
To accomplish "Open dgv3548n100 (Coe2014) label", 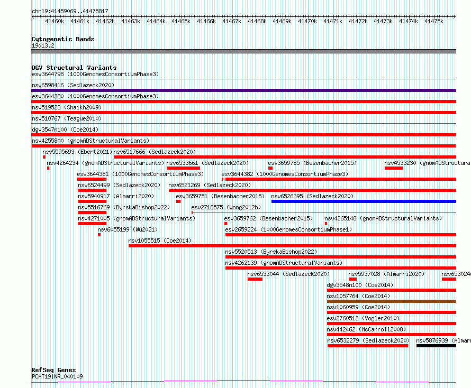I will click(x=360, y=285).
